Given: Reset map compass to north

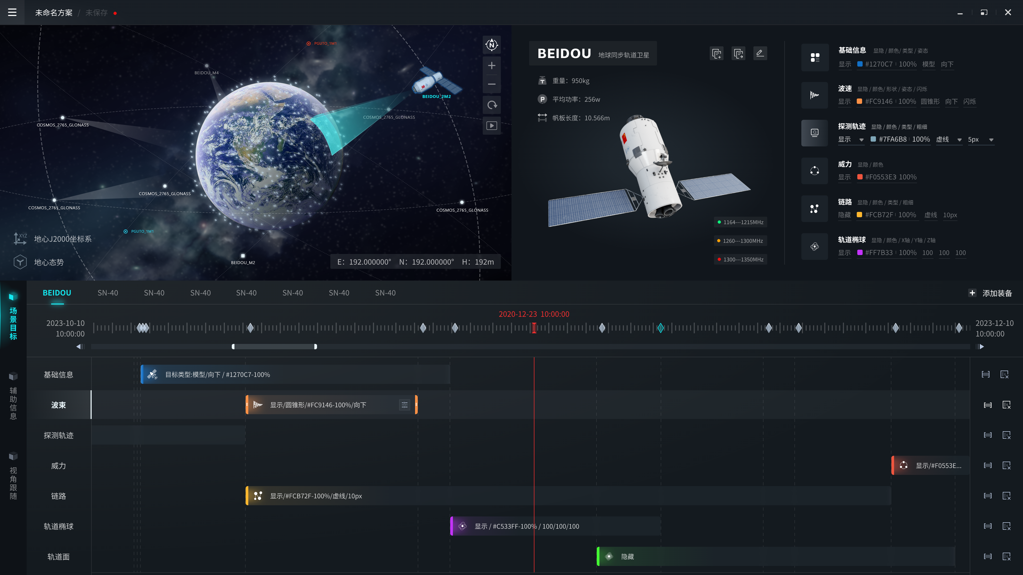Looking at the screenshot, I should pyautogui.click(x=492, y=45).
